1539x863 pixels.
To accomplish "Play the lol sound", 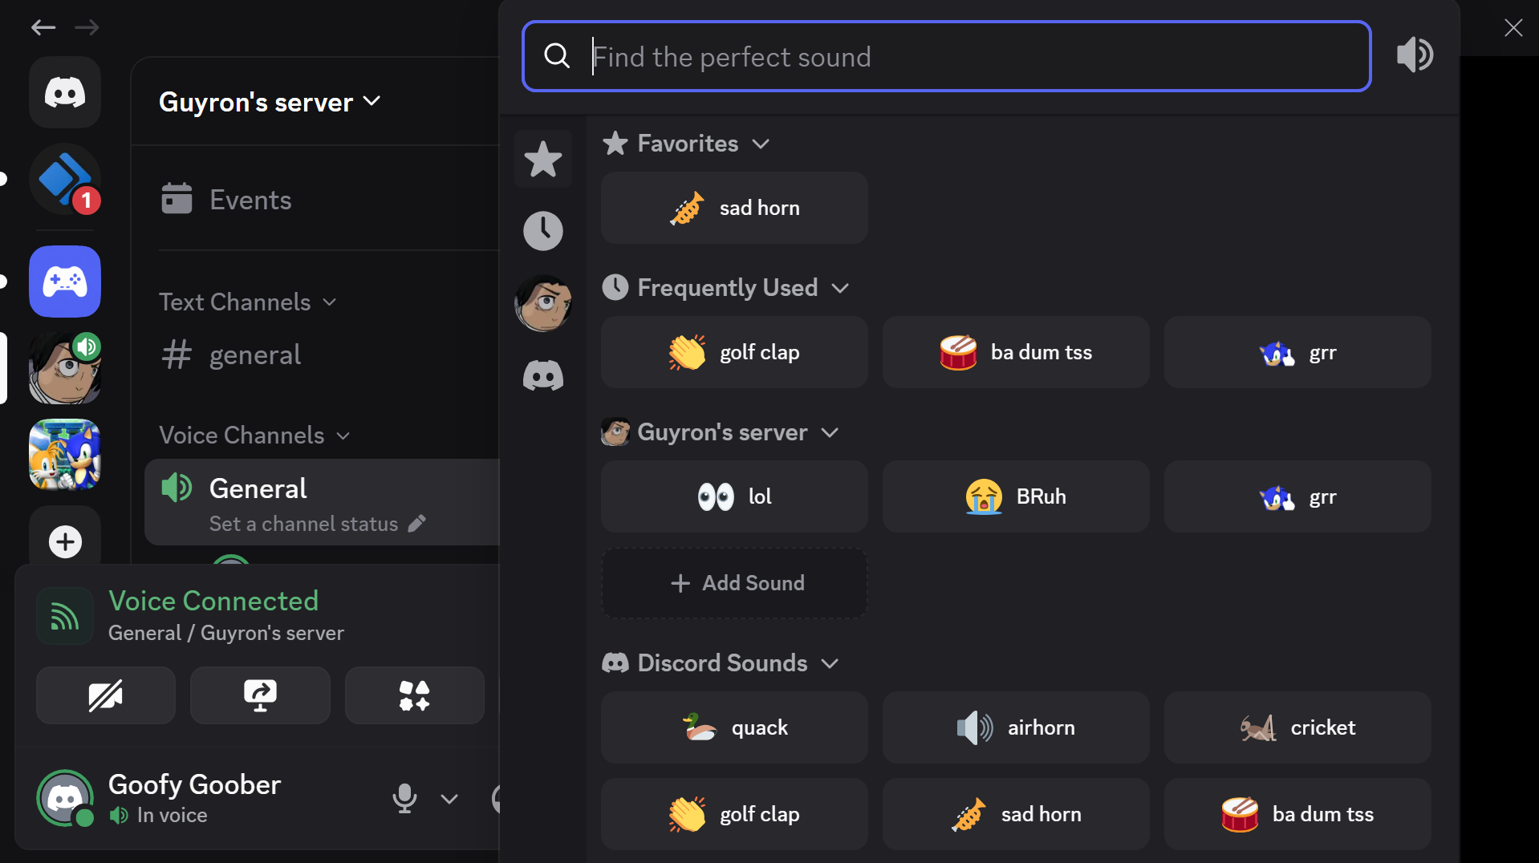I will [x=734, y=496].
